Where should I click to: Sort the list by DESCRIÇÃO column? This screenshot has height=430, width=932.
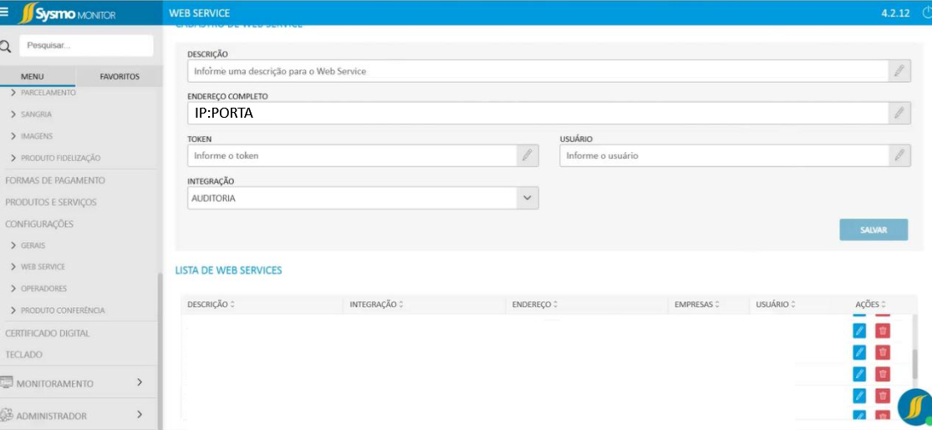211,304
